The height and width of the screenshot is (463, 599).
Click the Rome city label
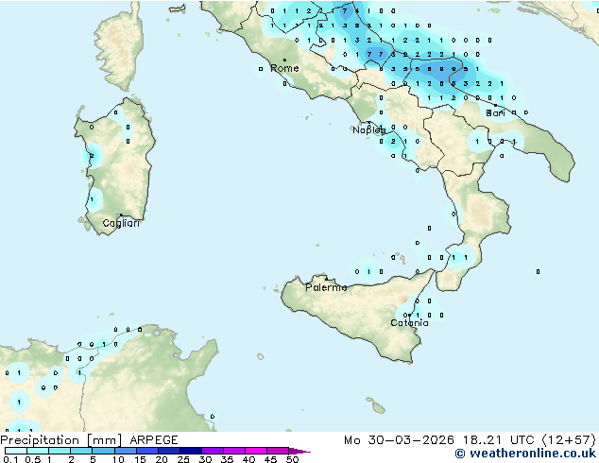[x=284, y=68]
